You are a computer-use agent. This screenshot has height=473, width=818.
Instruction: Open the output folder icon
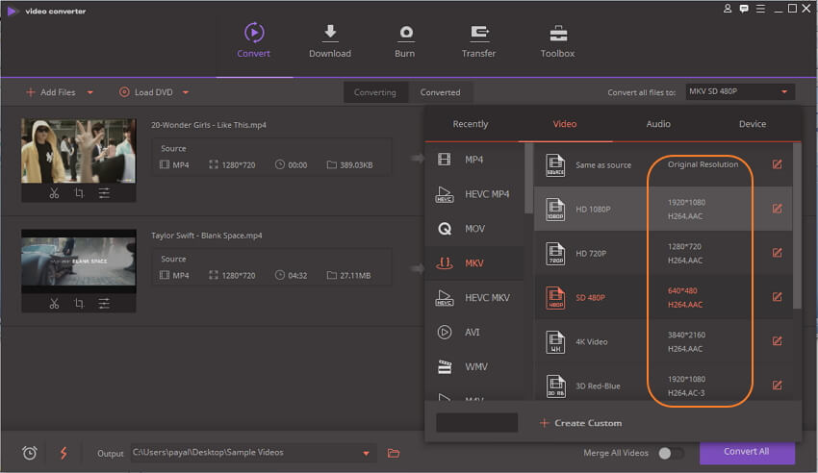(x=394, y=453)
